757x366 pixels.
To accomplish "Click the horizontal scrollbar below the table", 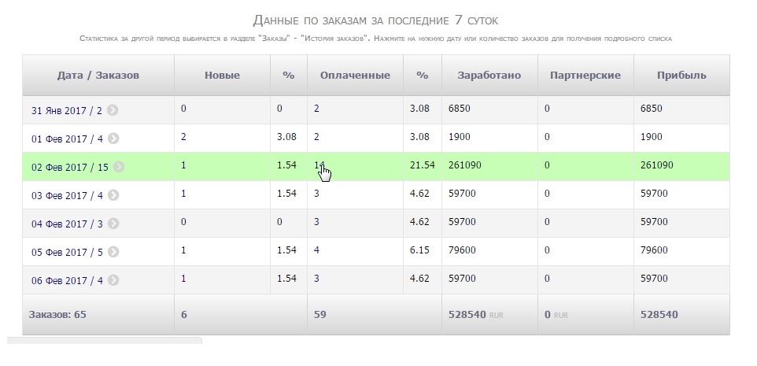I will (x=104, y=341).
